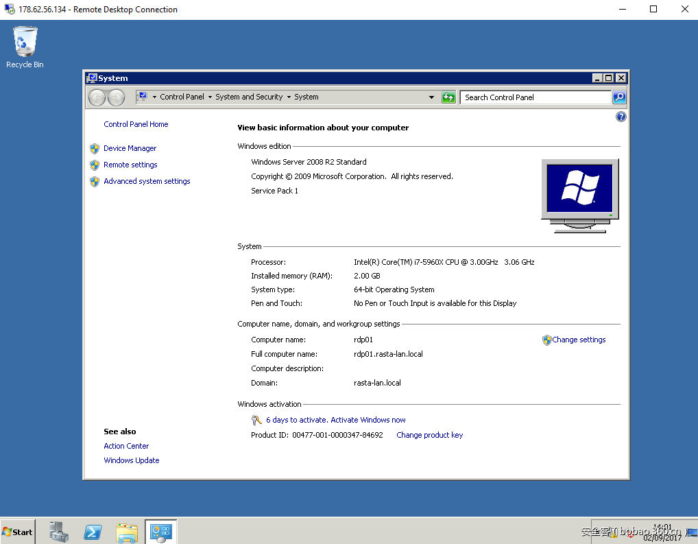Open Remote settings
This screenshot has width=698, height=544.
tap(130, 165)
